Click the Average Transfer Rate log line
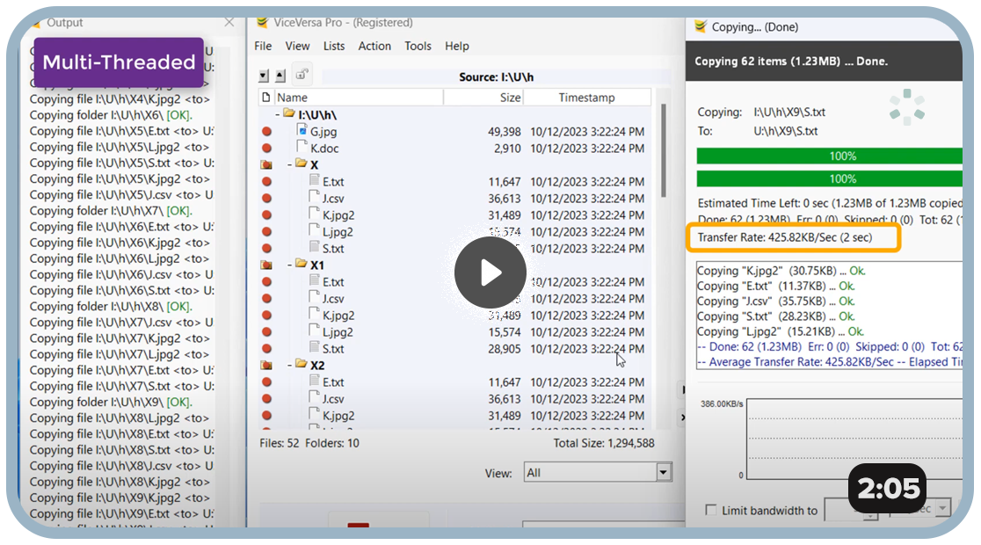 pyautogui.click(x=829, y=361)
